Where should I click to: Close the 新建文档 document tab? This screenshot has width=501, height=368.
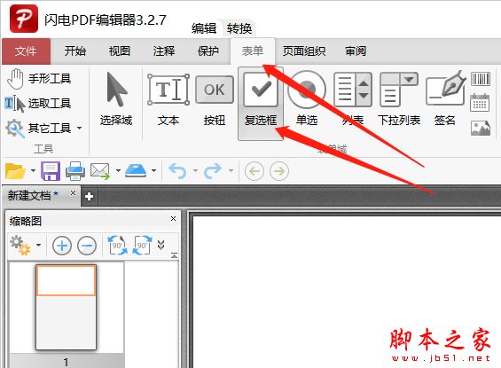(x=74, y=193)
